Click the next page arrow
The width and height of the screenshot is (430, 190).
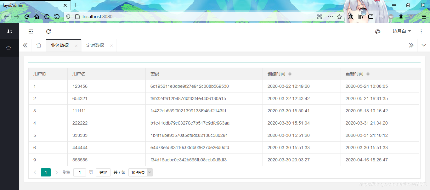57,172
